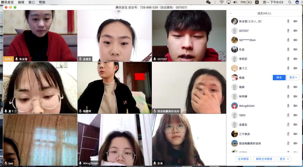Click 夏十三's avatar in member list
Screen dimensions: 303x167
coord(234,68)
